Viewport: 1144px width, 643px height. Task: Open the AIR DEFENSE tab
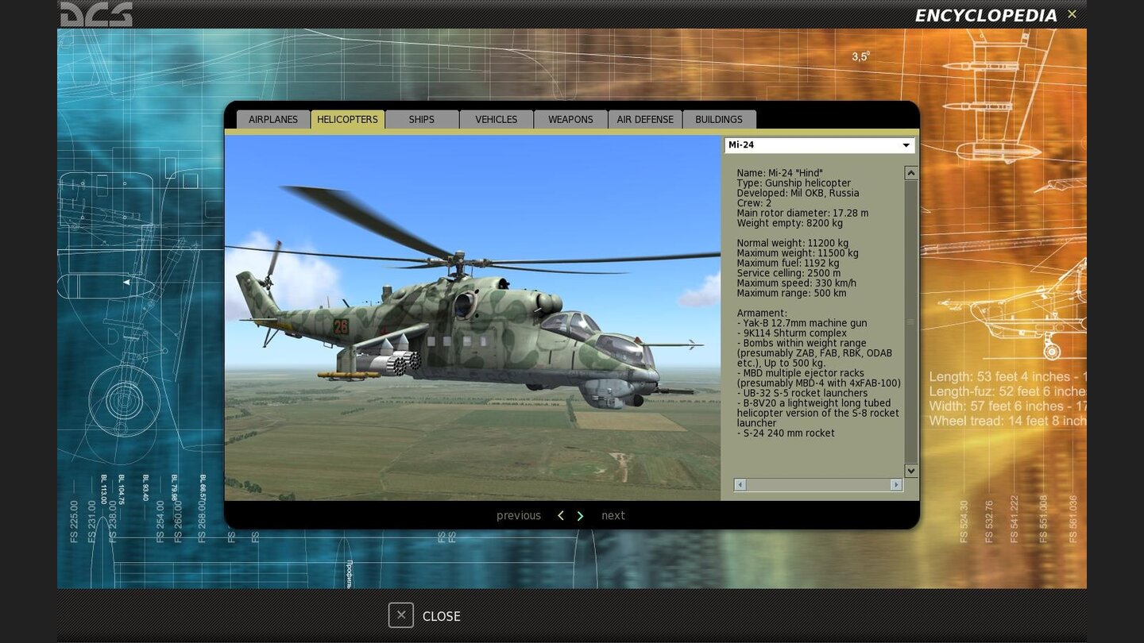coord(645,119)
